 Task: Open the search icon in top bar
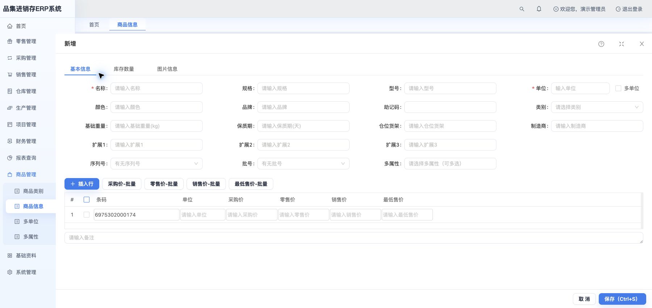522,9
